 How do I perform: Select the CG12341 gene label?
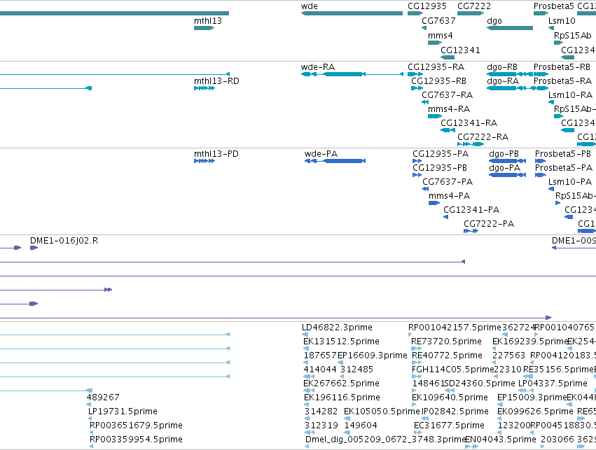point(460,50)
